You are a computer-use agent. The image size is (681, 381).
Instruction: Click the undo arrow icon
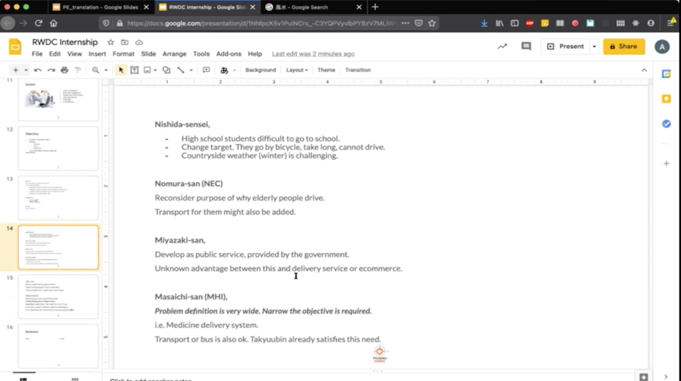point(38,70)
